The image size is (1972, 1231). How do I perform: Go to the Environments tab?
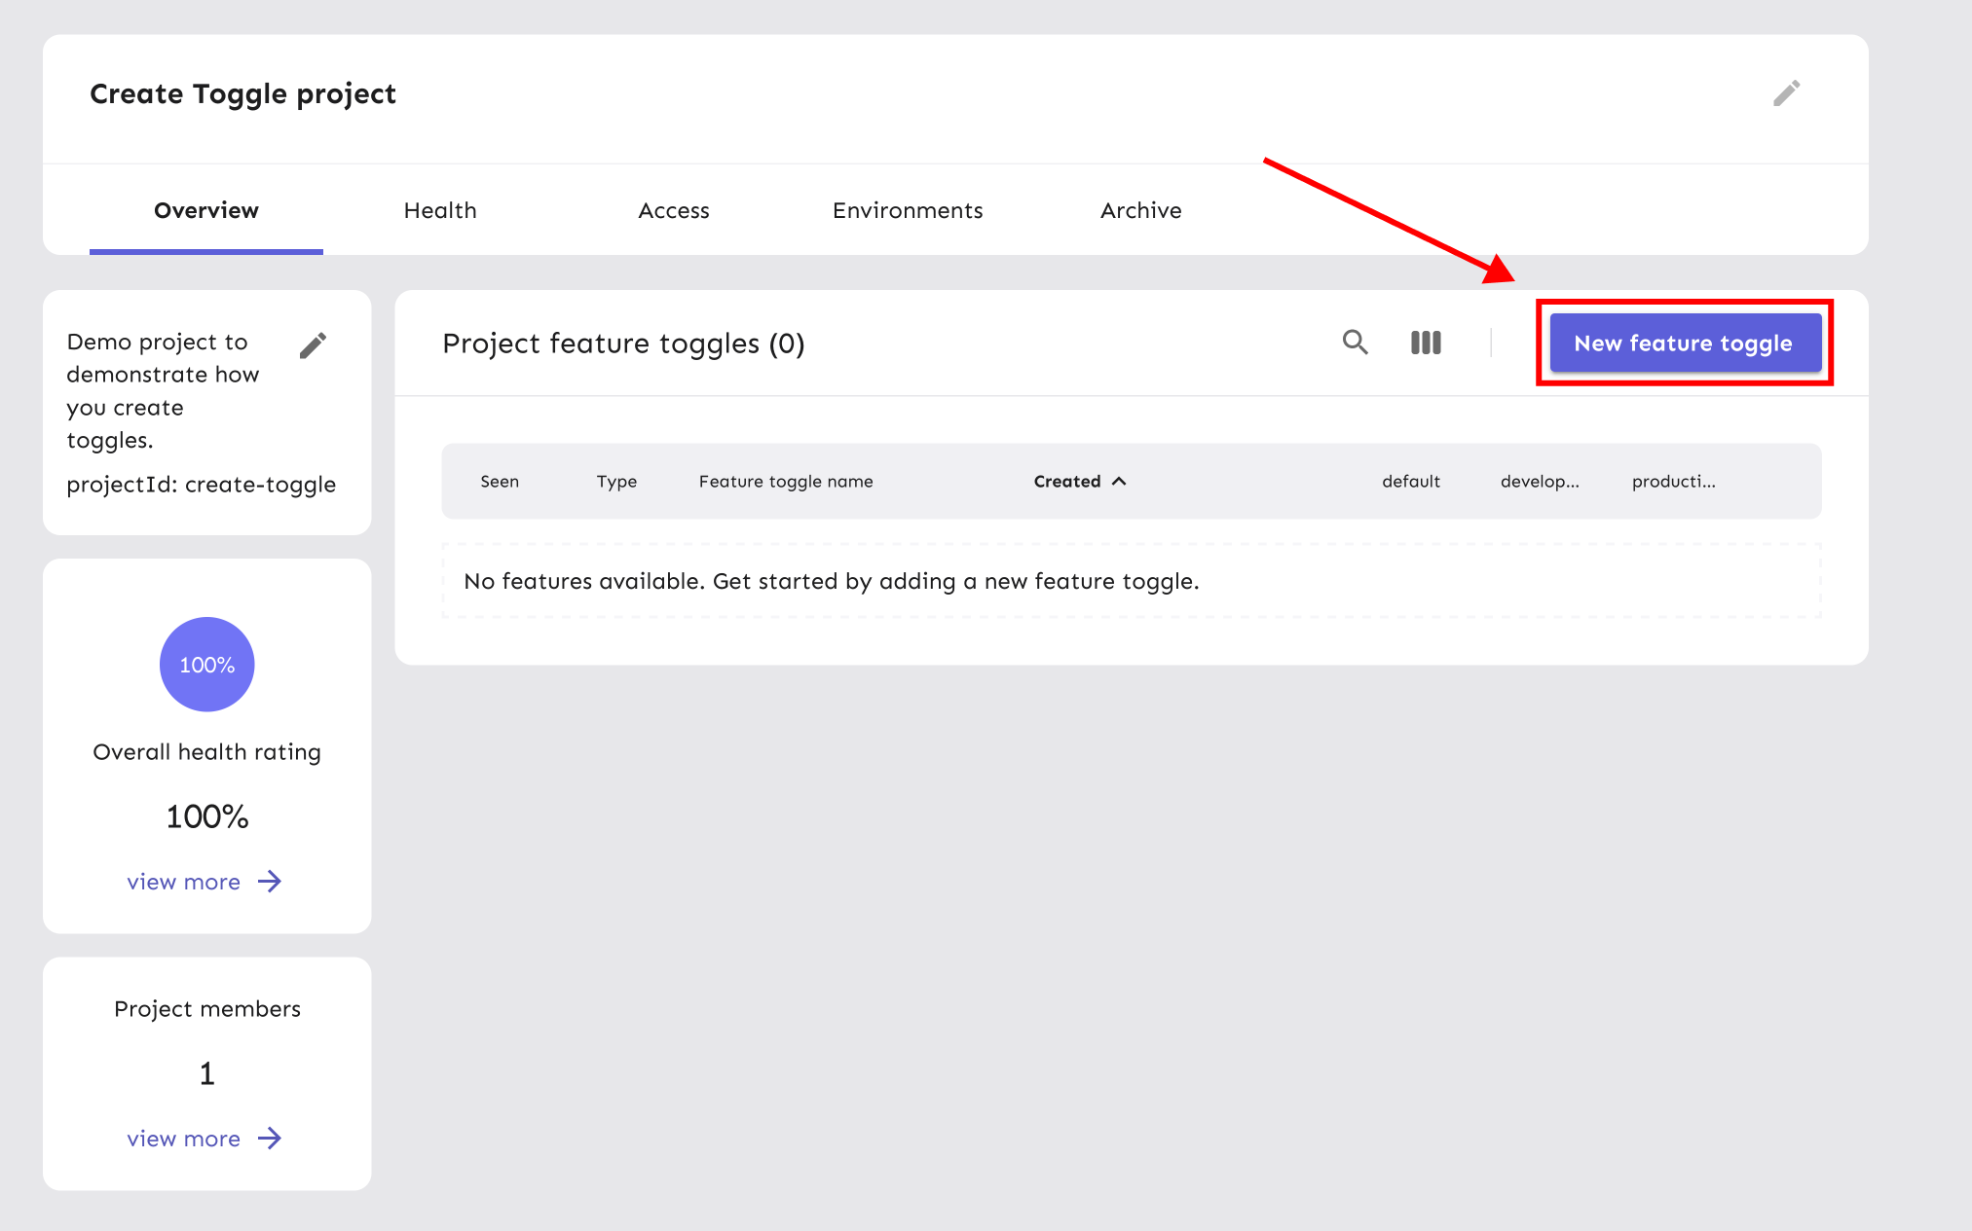[907, 210]
